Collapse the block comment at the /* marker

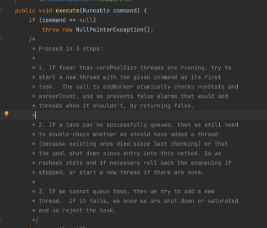pos(1,39)
